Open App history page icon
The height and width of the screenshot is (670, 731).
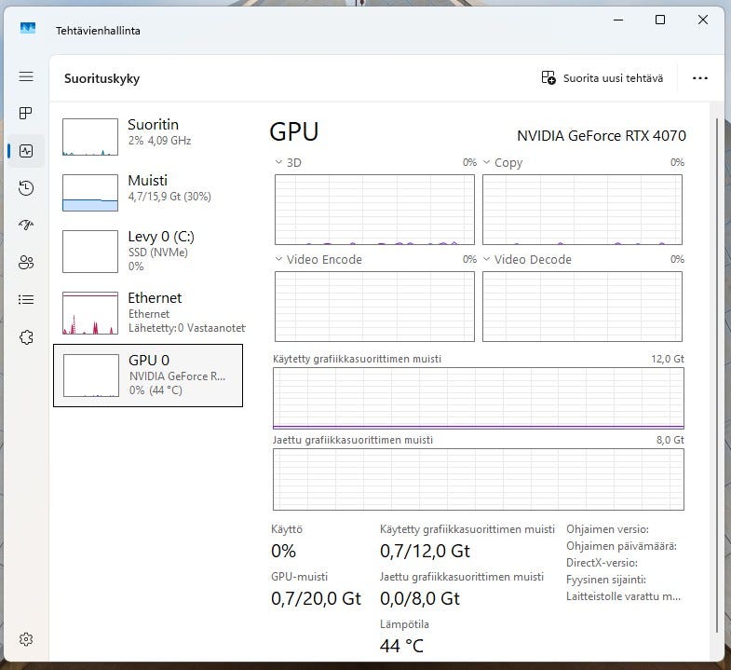(26, 188)
